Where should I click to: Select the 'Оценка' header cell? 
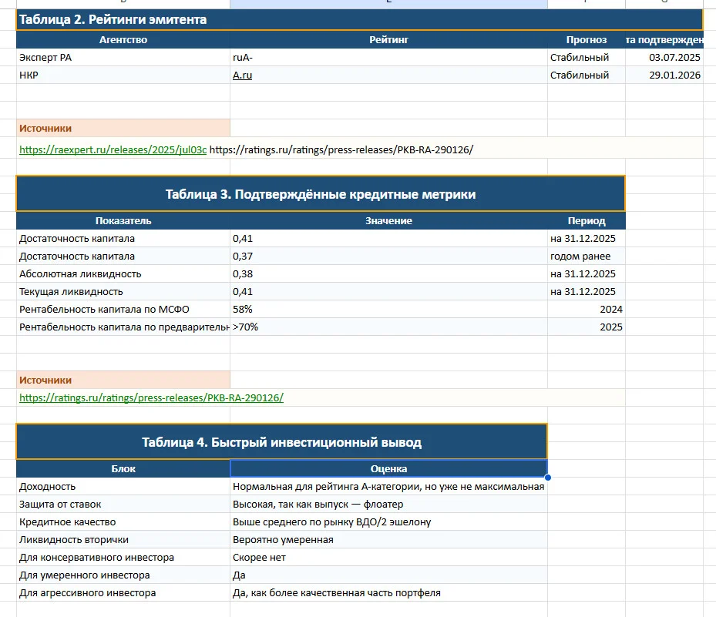(x=388, y=468)
